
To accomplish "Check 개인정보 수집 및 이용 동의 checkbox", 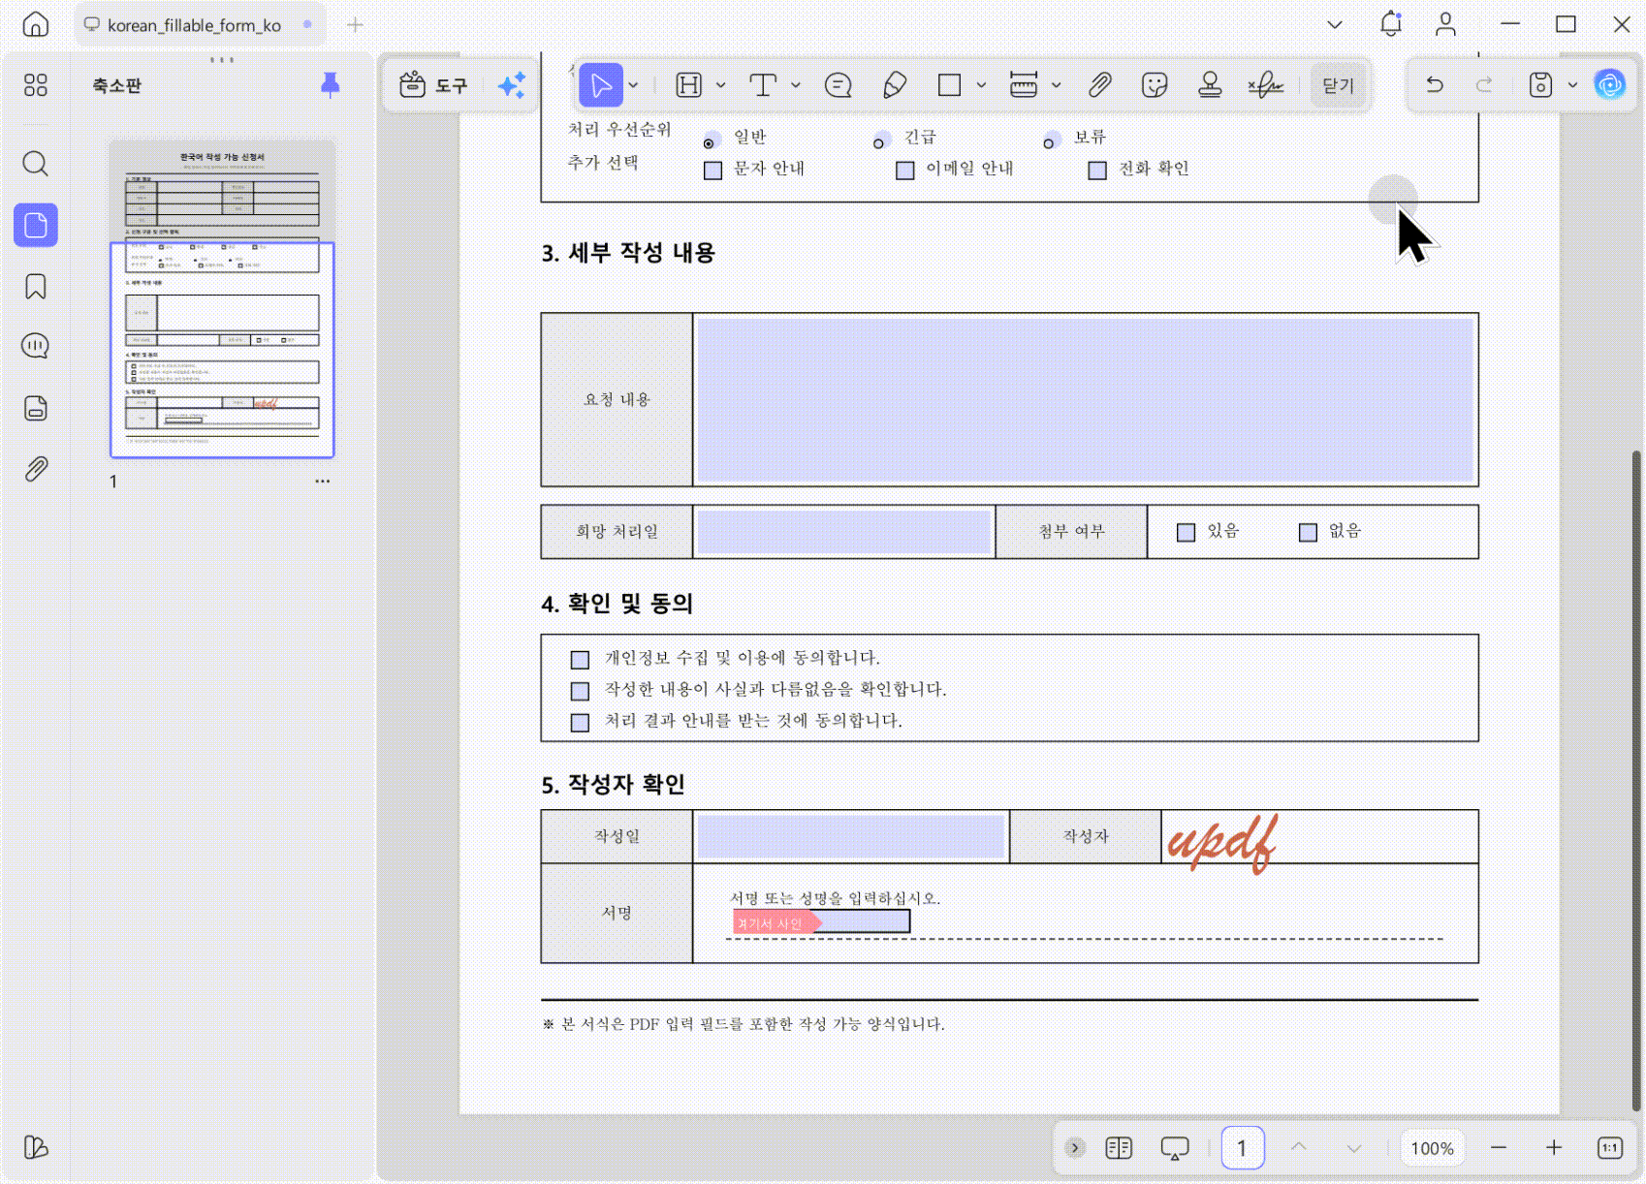I will 580,660.
